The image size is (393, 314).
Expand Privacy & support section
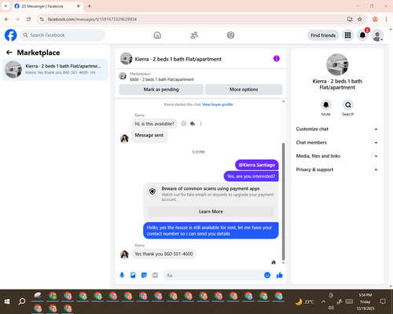coord(337,170)
